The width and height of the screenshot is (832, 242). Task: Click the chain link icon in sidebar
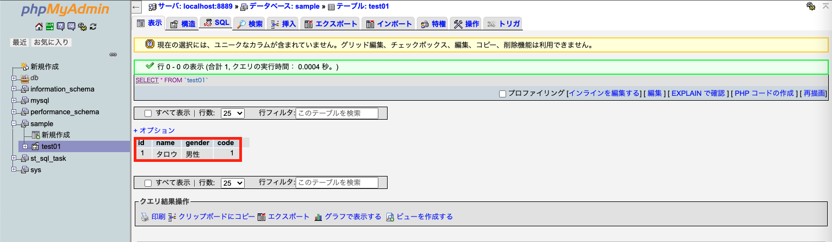[113, 54]
